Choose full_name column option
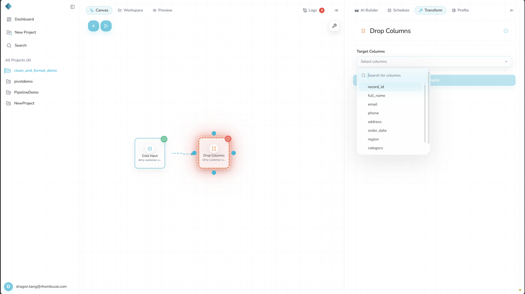This screenshot has height=294, width=525. pyautogui.click(x=391, y=96)
